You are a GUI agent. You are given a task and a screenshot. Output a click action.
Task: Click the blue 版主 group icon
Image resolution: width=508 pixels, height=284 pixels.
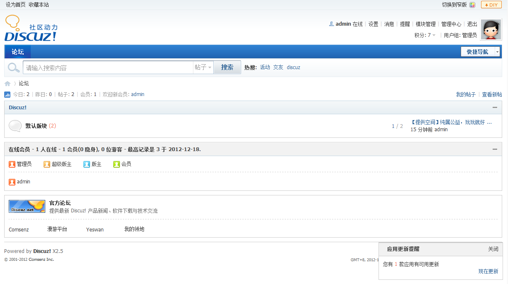86,164
